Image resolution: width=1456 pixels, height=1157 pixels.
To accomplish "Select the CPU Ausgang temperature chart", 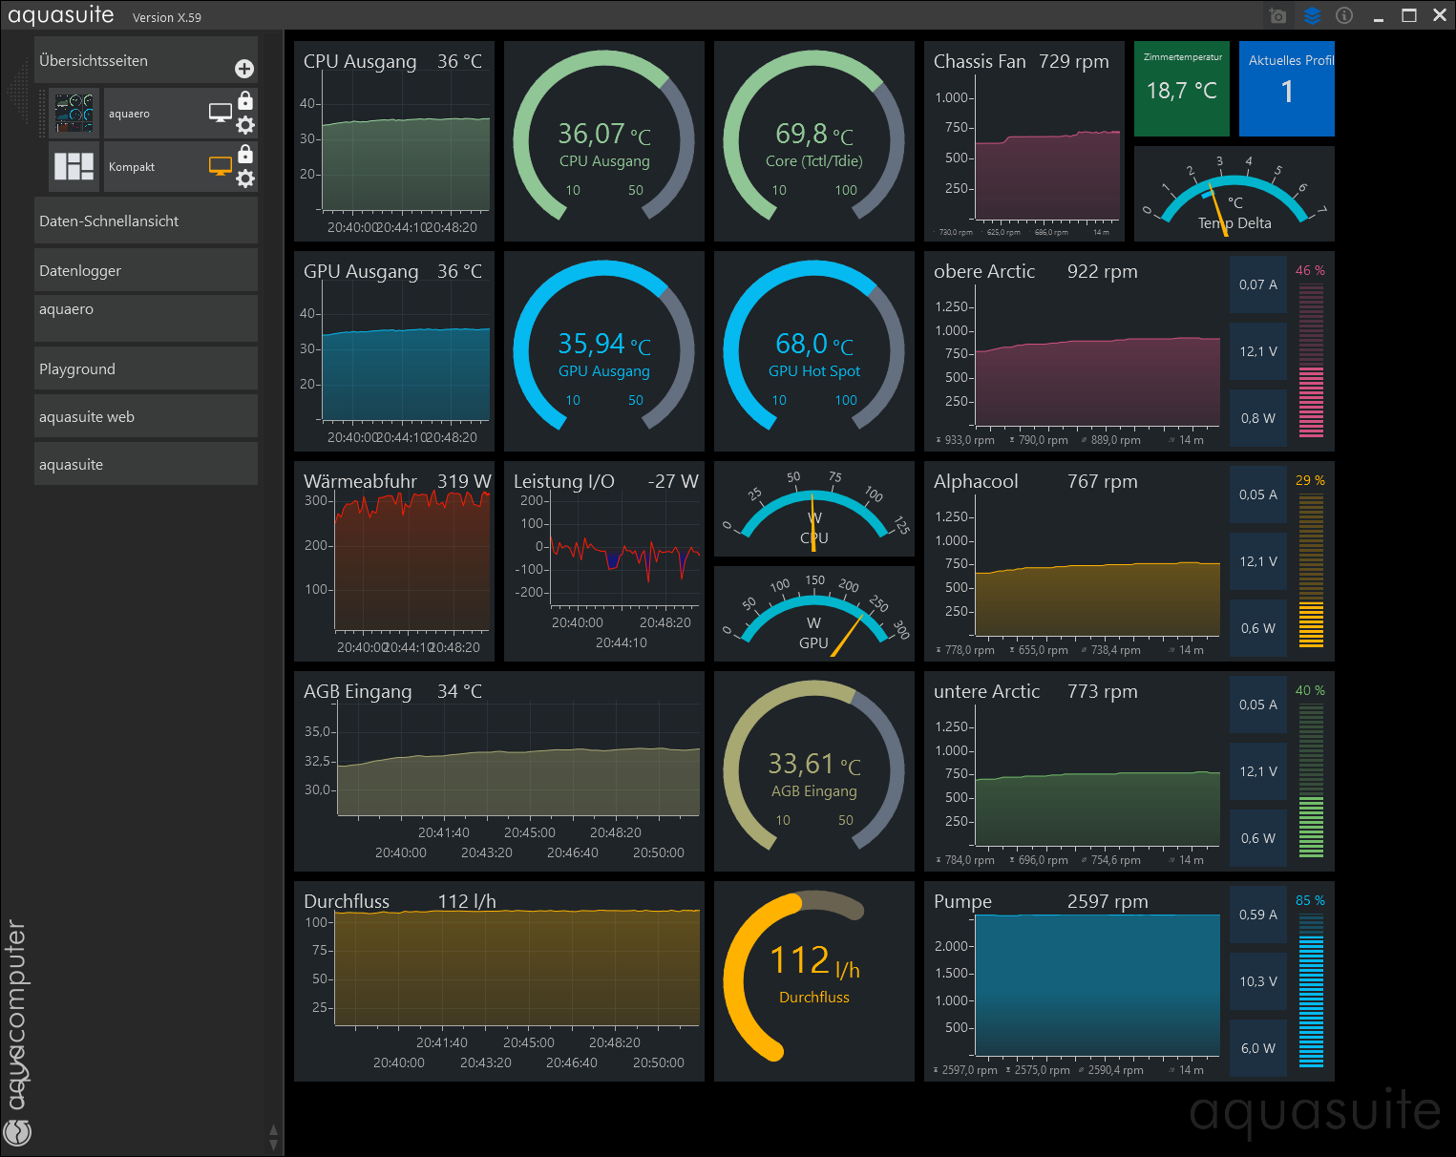I will pyautogui.click(x=394, y=141).
